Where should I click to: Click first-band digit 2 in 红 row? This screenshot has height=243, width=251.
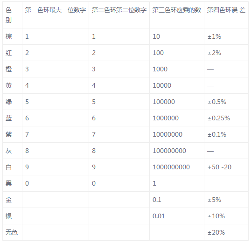27,53
